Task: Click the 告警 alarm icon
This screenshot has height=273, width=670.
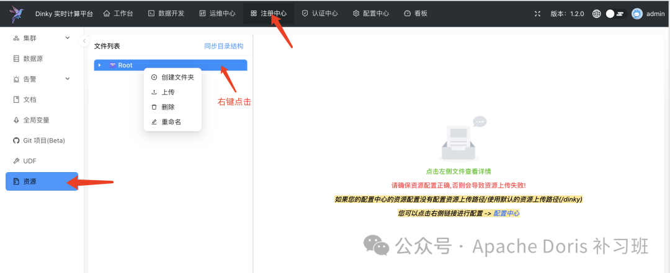Action: 16,79
